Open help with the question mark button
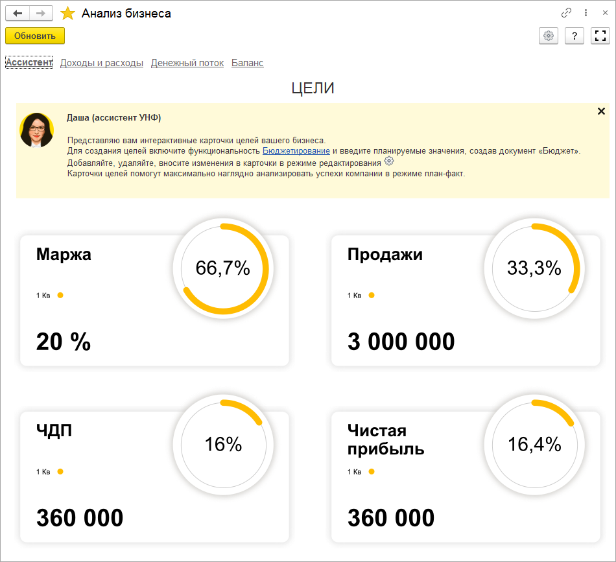Viewport: 616px width, 562px height. [575, 36]
